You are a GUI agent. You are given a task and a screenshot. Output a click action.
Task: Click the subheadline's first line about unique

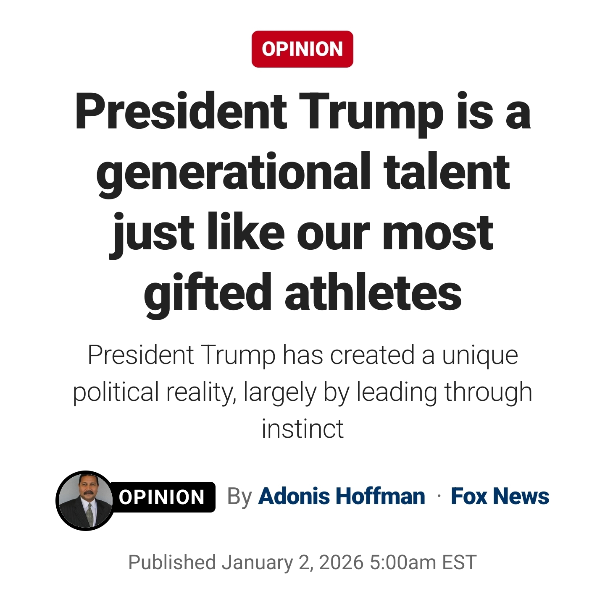[x=302, y=355]
